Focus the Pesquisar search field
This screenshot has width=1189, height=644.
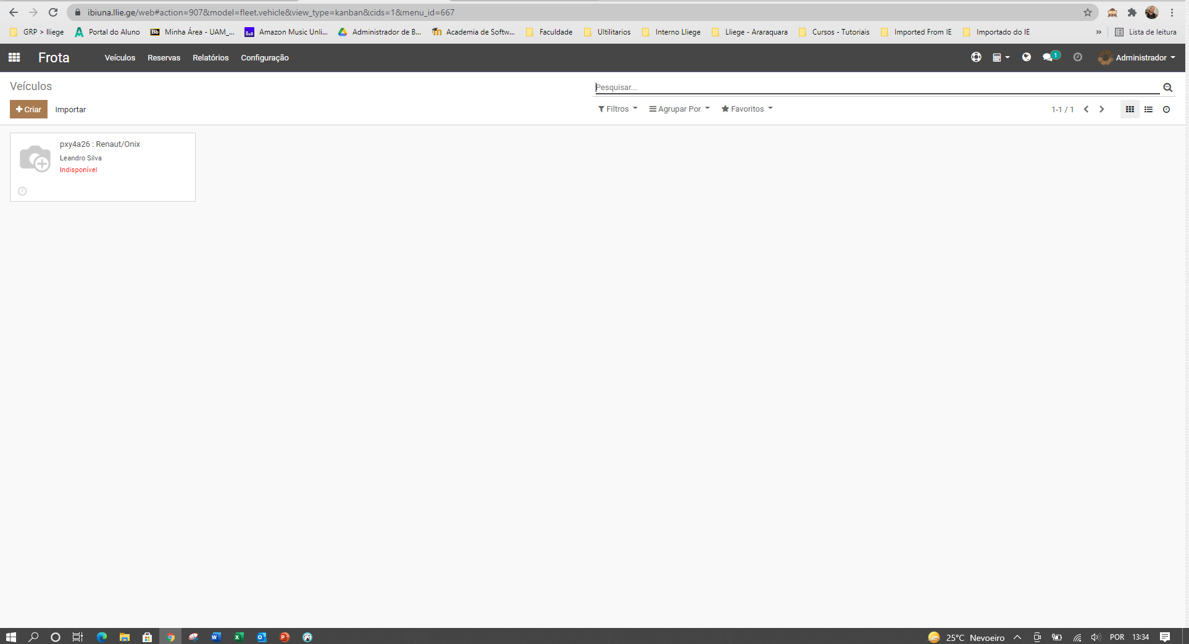coord(877,88)
